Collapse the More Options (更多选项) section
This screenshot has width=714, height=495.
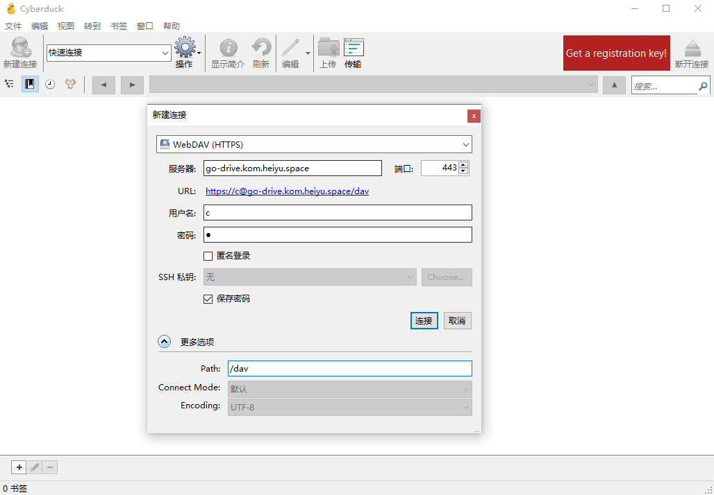(164, 342)
